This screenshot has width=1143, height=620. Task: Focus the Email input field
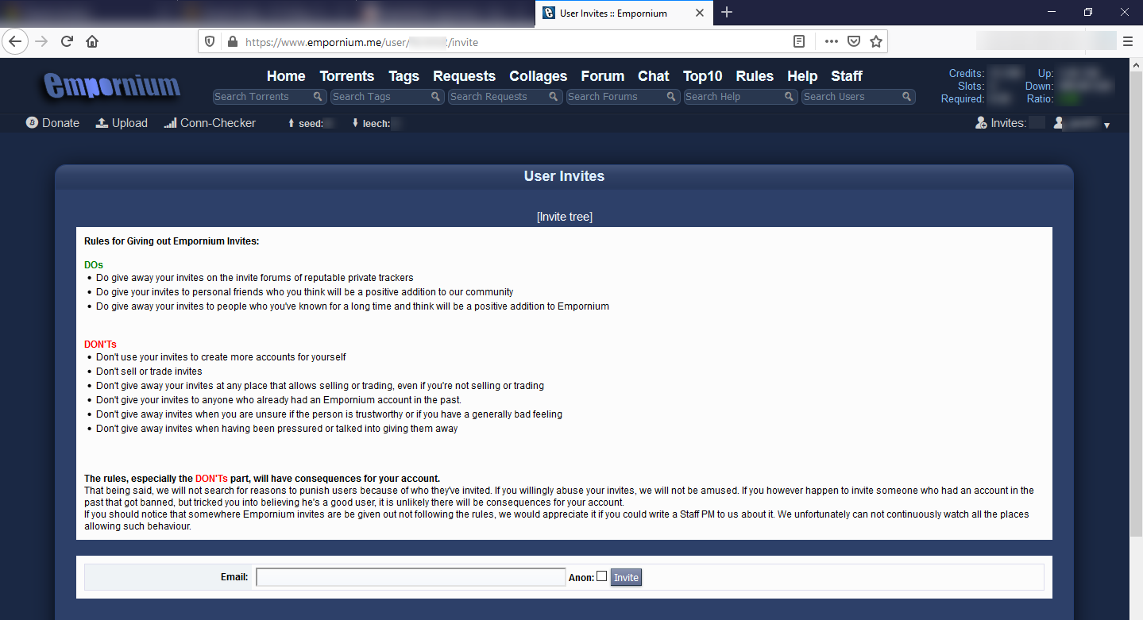tap(411, 577)
